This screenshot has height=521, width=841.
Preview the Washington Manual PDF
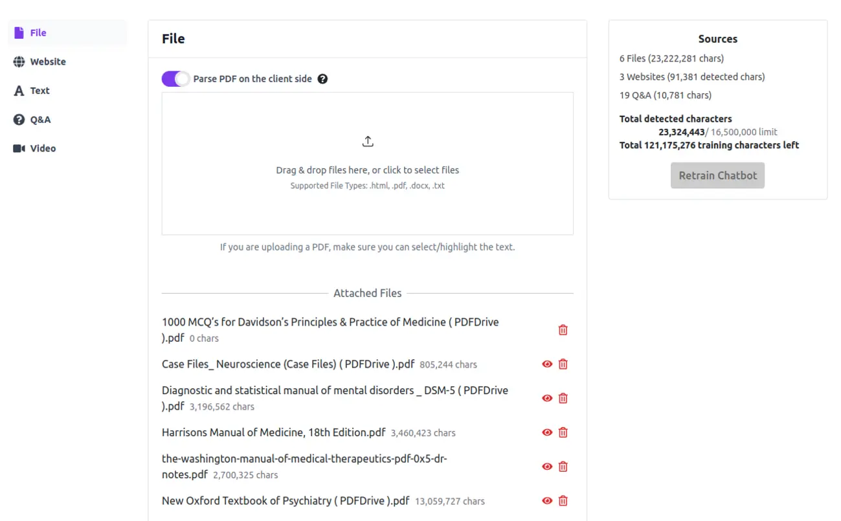click(x=547, y=467)
